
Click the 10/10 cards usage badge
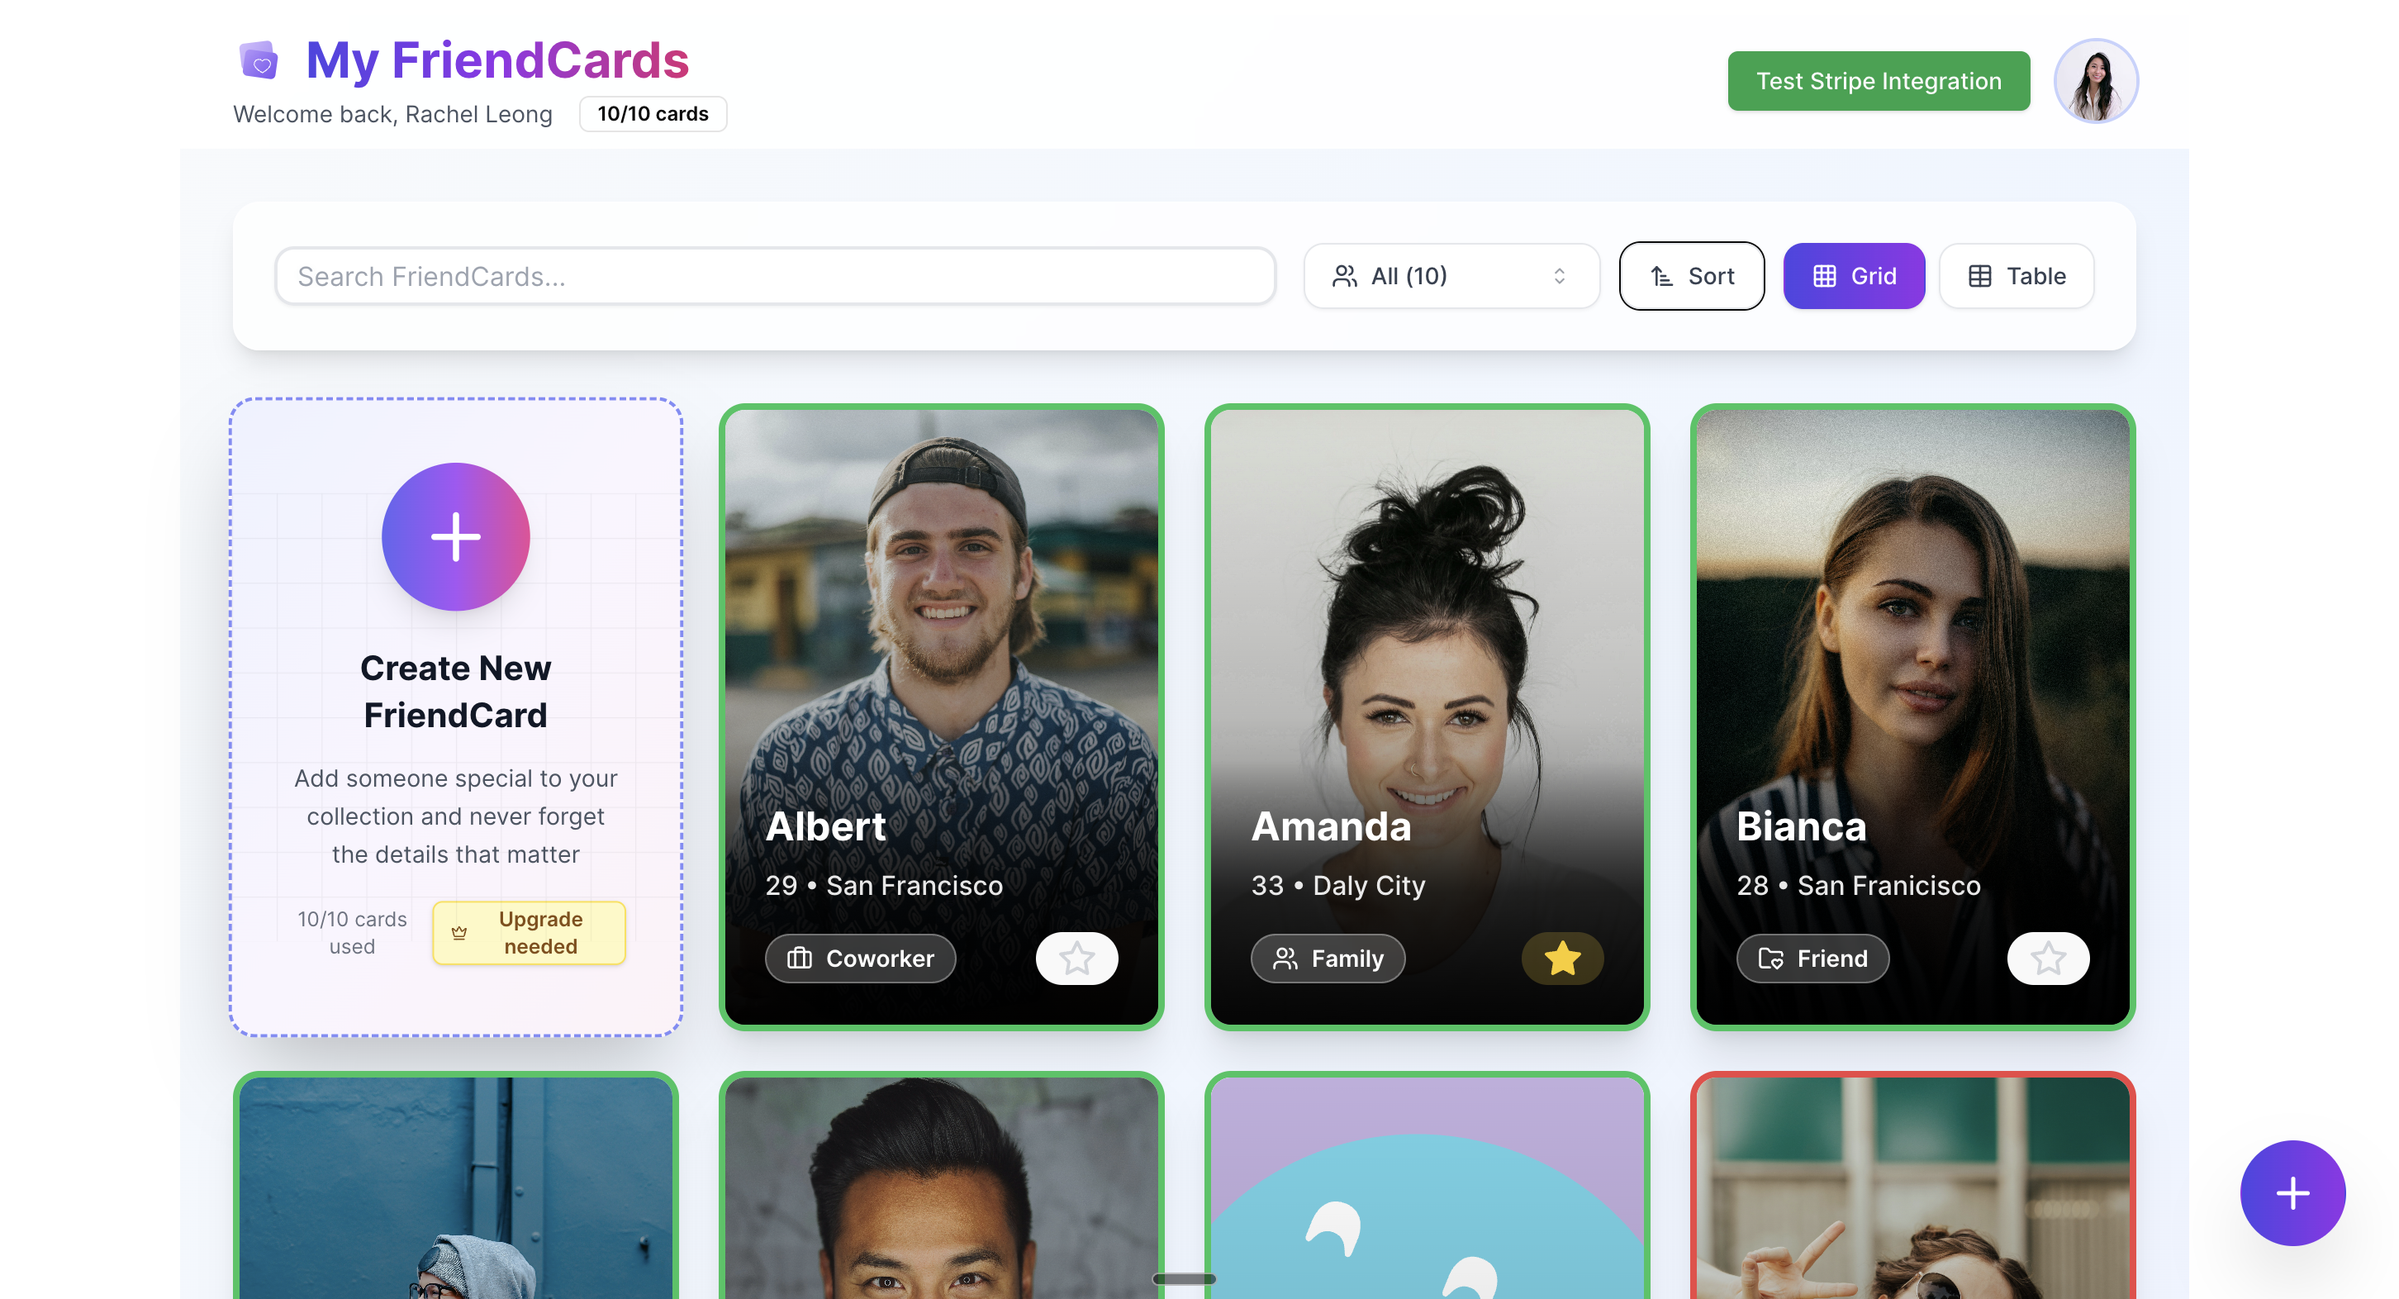coord(653,114)
